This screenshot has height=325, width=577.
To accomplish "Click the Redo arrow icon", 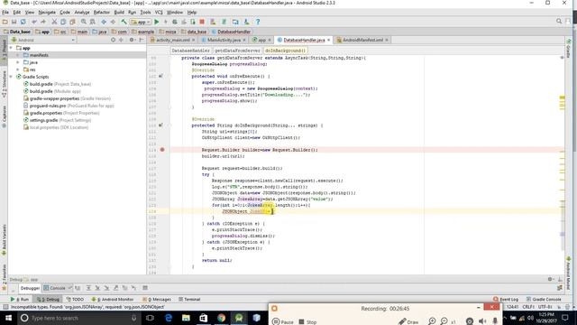I will pos(43,22).
